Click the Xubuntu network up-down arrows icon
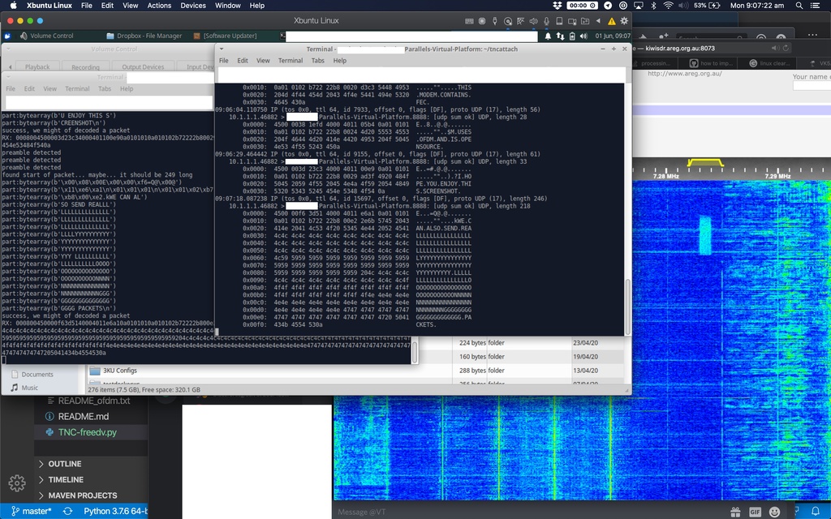Viewport: 831px width, 519px height. tap(560, 36)
